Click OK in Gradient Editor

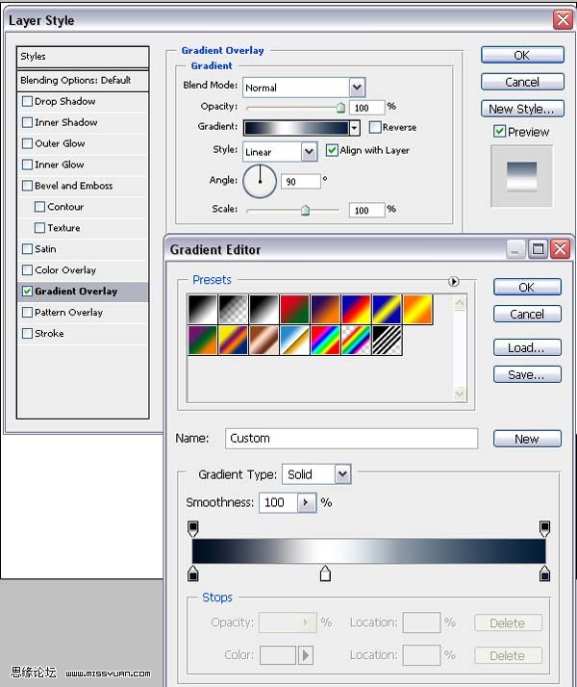click(x=527, y=287)
